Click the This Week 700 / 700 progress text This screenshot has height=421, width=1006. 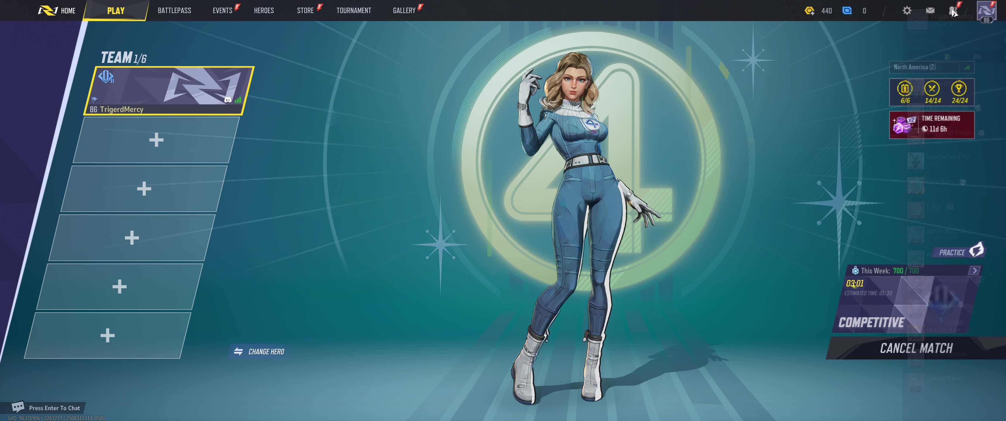(890, 271)
